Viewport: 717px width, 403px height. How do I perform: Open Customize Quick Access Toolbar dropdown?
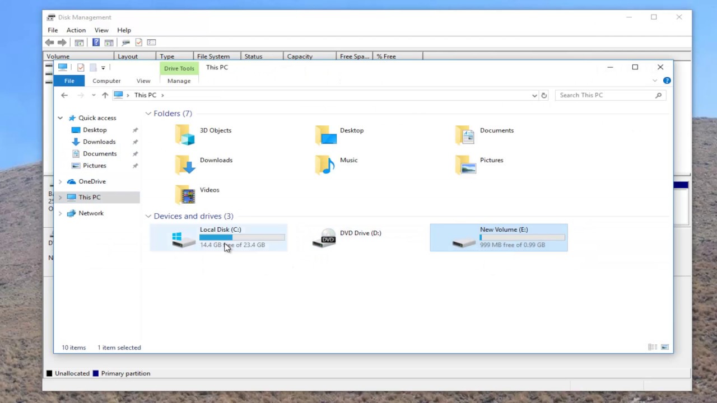(103, 68)
